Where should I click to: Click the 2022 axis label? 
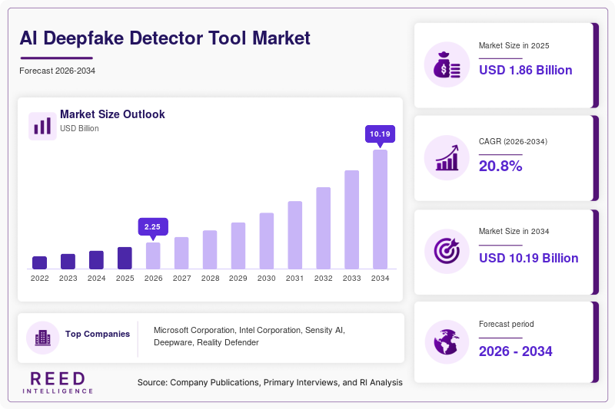pyautogui.click(x=40, y=279)
